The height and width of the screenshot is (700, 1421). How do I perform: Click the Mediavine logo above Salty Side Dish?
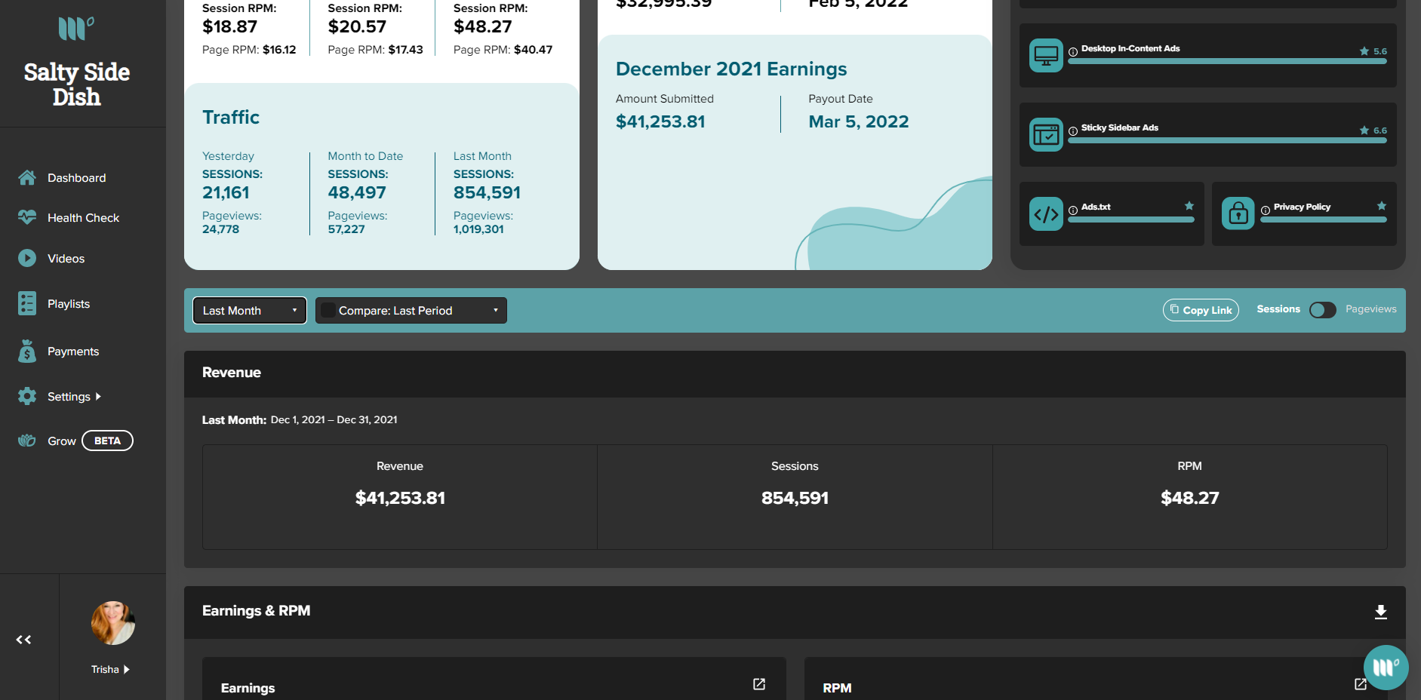tap(76, 29)
